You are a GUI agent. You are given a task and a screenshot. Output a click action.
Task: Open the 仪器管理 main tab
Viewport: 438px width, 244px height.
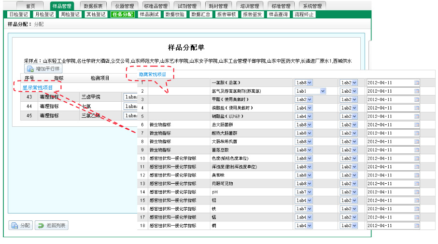[x=125, y=6]
